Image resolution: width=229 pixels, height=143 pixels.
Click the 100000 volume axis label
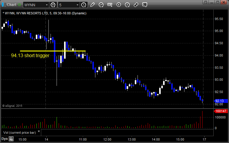(x=220, y=117)
